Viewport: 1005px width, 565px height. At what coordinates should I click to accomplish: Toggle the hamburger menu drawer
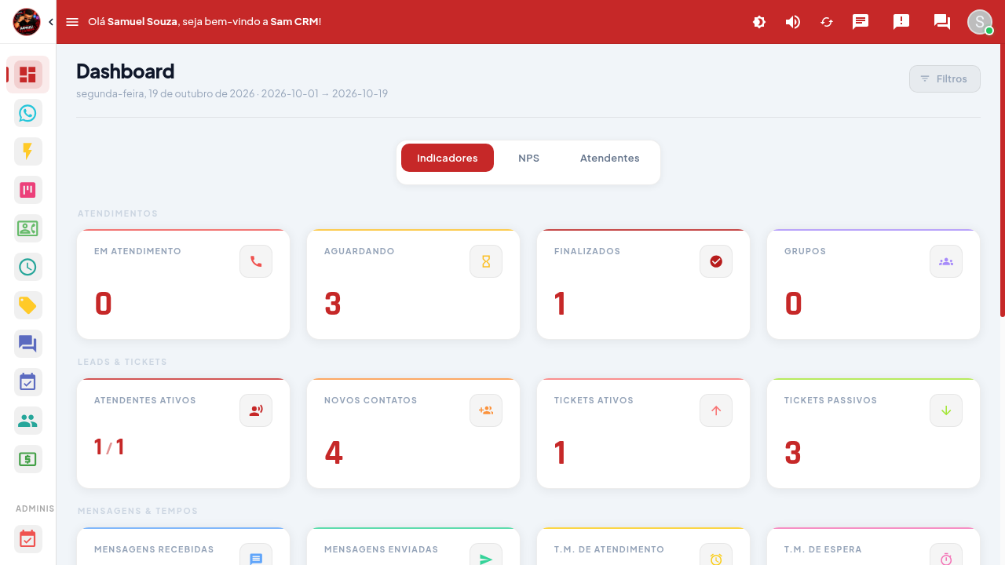[72, 22]
